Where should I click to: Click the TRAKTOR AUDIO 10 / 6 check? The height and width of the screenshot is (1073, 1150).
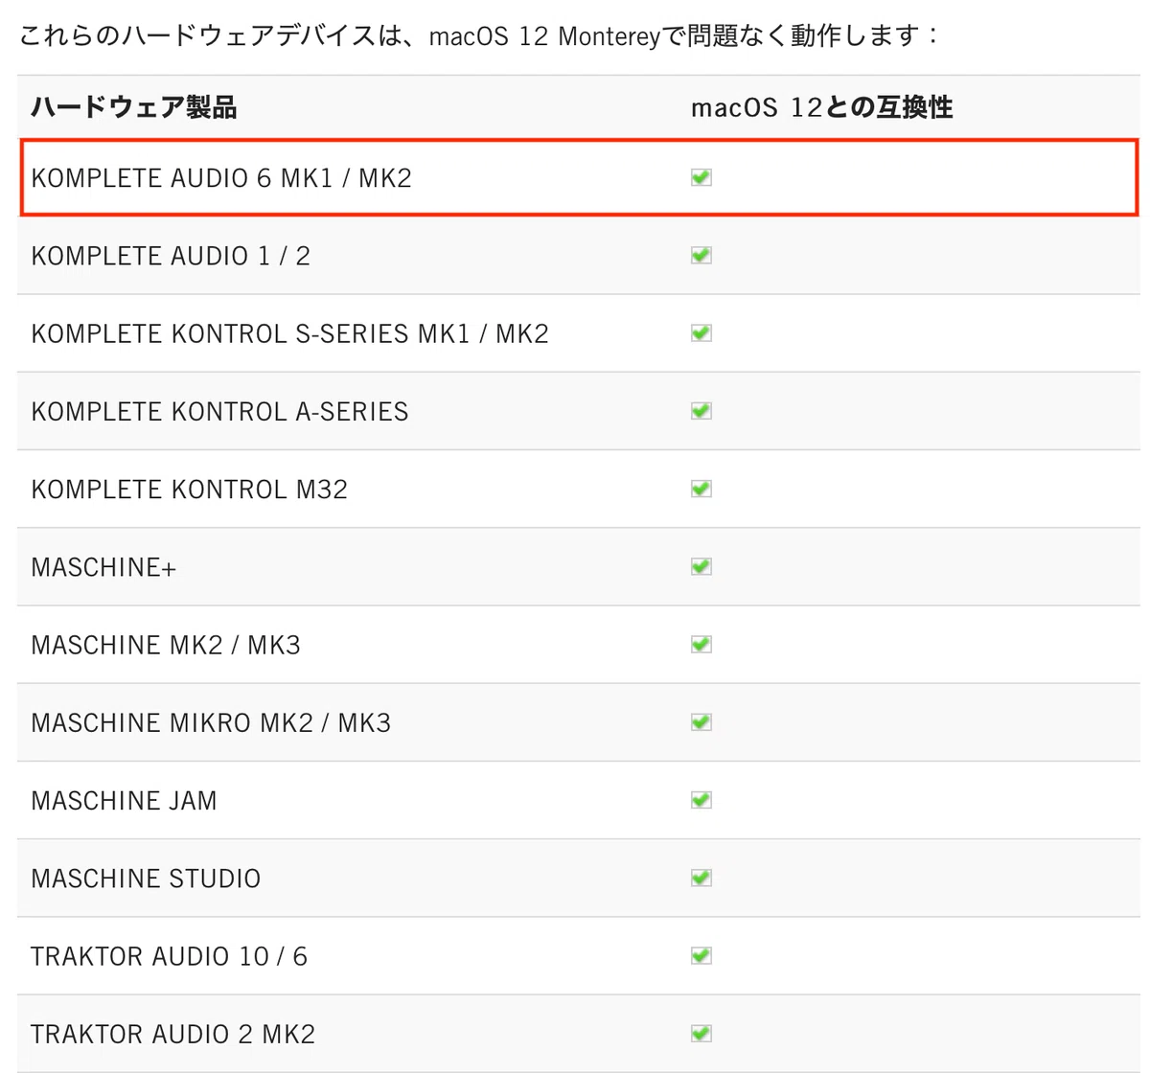pos(701,955)
